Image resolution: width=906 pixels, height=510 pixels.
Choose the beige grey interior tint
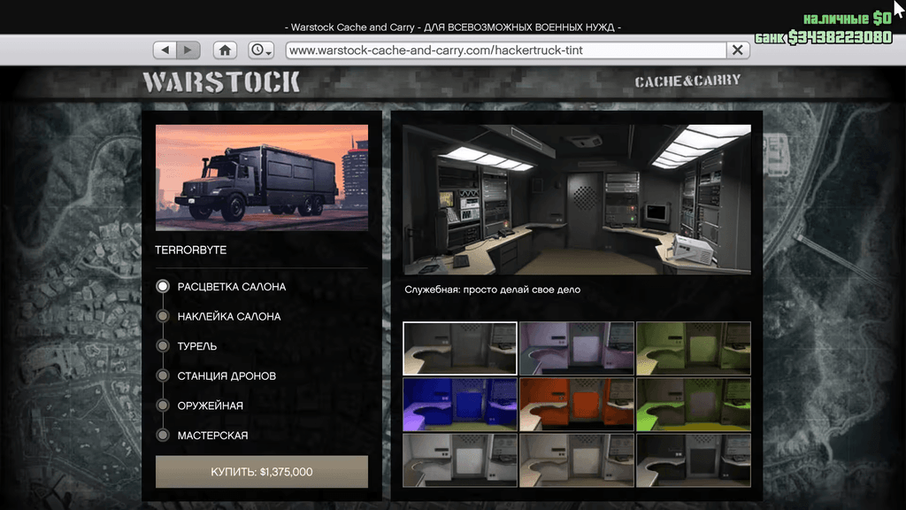click(577, 460)
